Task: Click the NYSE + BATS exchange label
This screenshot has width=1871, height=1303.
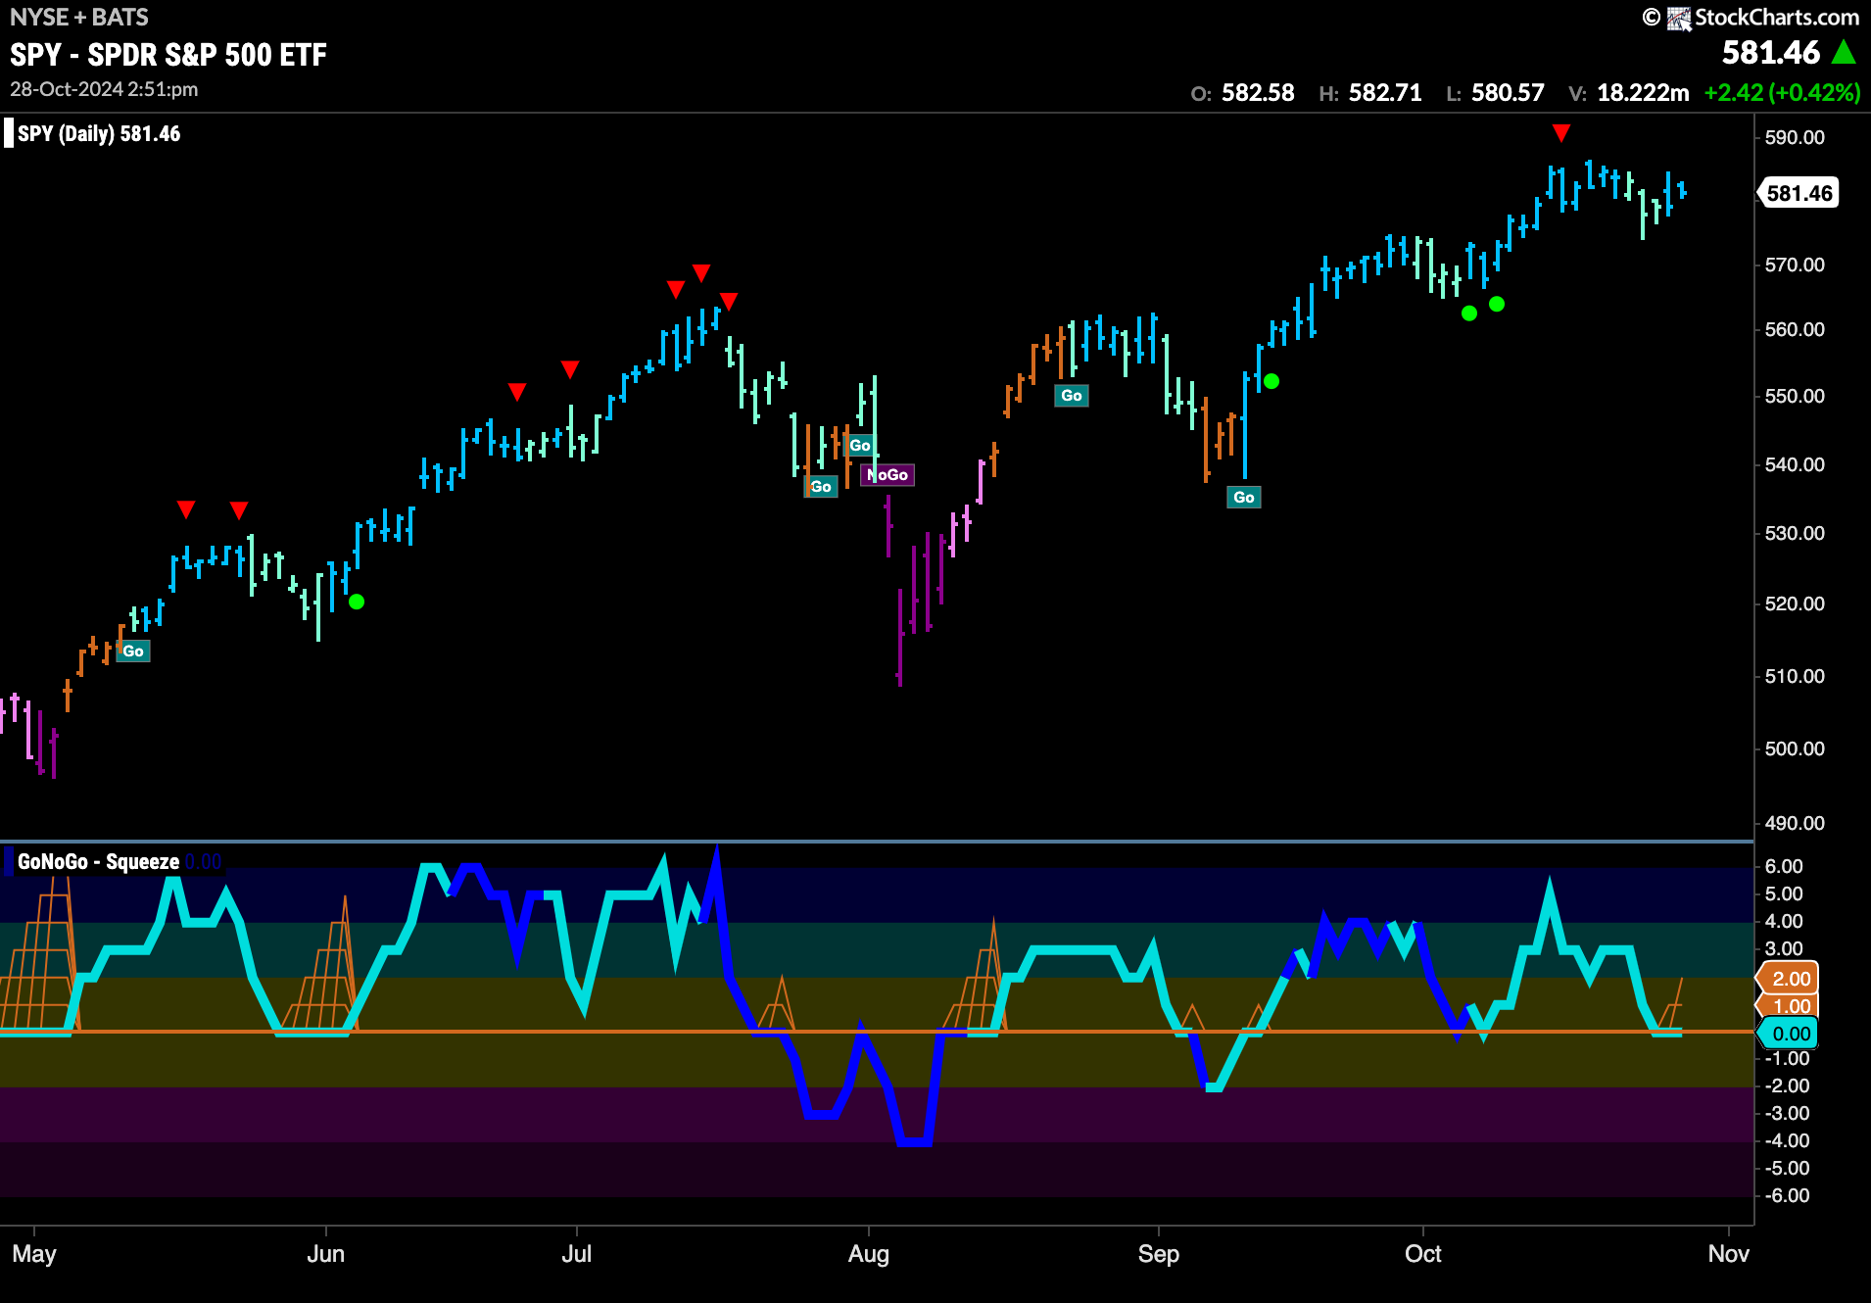Action: (79, 17)
